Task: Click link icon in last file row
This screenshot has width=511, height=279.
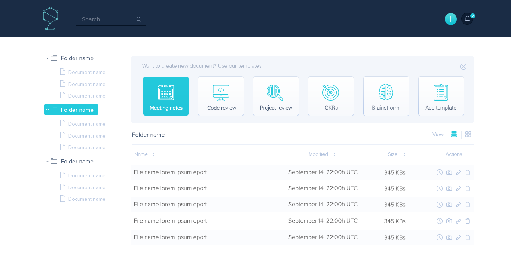Action: click(x=458, y=237)
